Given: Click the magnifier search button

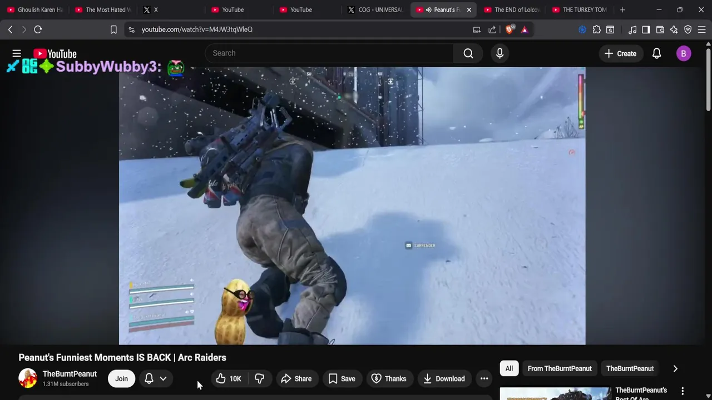Looking at the screenshot, I should pyautogui.click(x=468, y=53).
